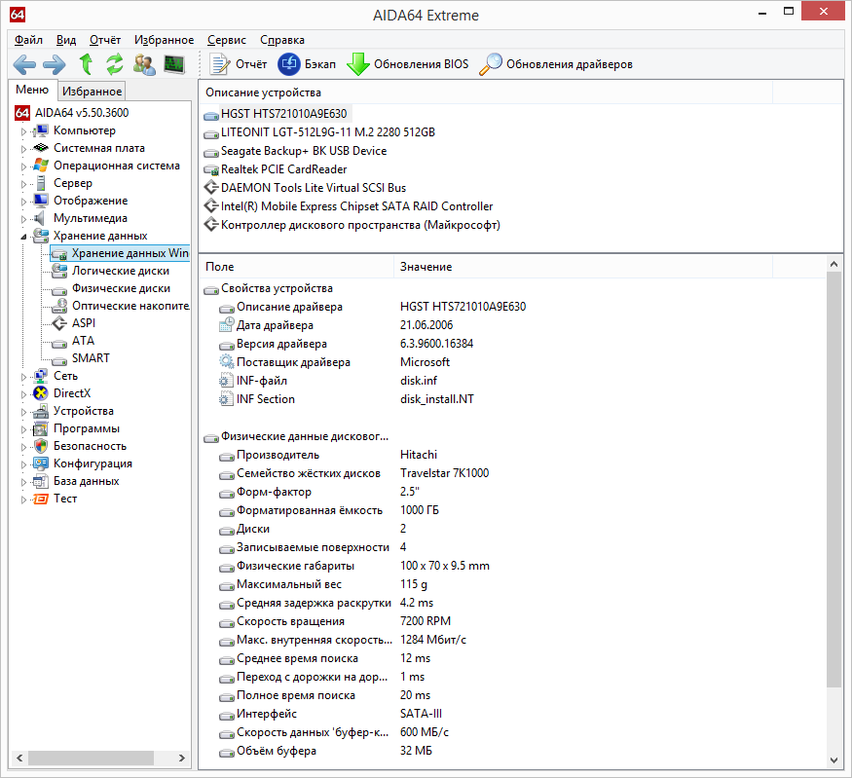Expand the Компьютер tree node
The image size is (852, 778).
tap(23, 131)
